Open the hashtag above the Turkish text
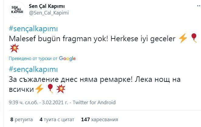 (x=33, y=29)
